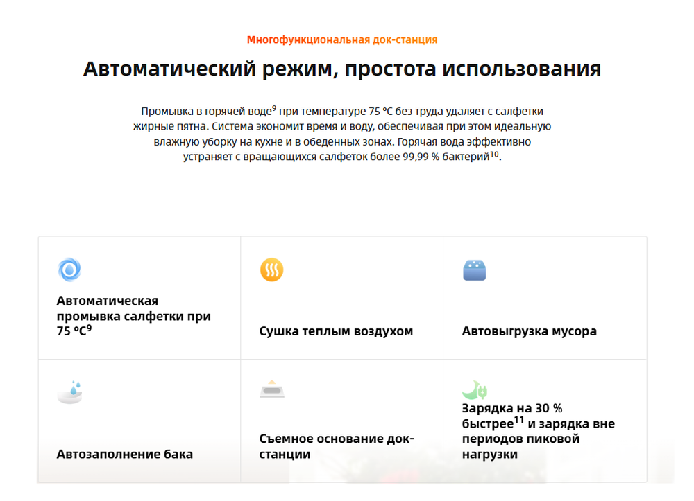694x501 pixels.
Task: Click the blue automatic mop-washing swirl icon
Action: coord(69,269)
